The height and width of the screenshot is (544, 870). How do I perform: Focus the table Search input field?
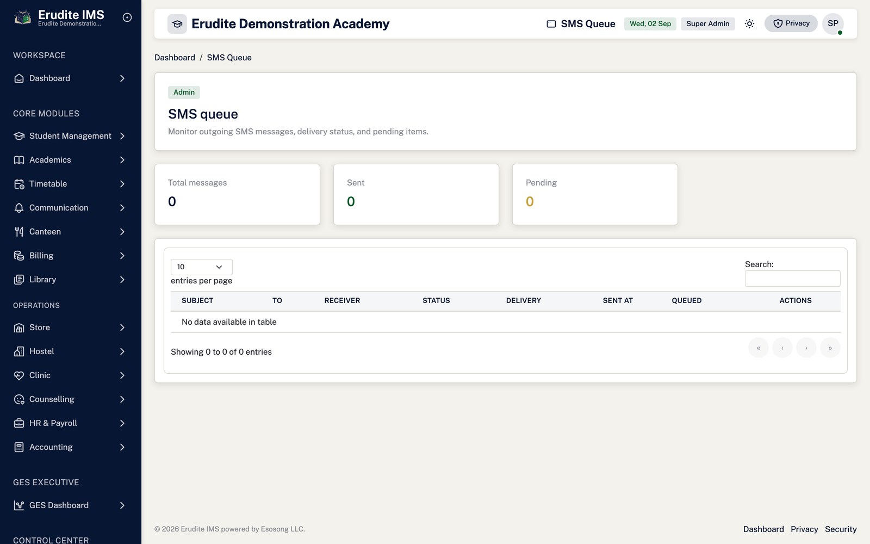tap(792, 279)
